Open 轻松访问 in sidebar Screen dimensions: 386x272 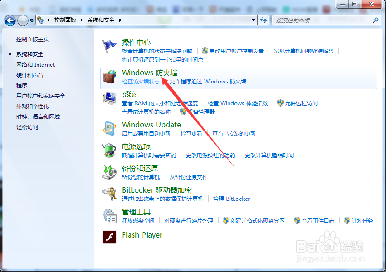pos(27,127)
